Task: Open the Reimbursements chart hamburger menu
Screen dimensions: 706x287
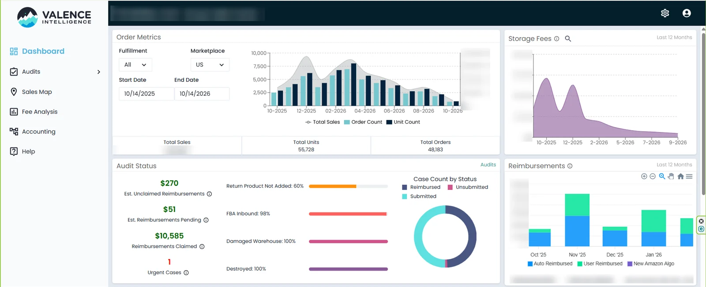Action: click(x=689, y=176)
